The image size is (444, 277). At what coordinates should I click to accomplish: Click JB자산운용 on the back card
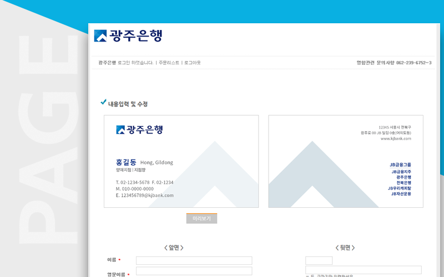(x=401, y=194)
